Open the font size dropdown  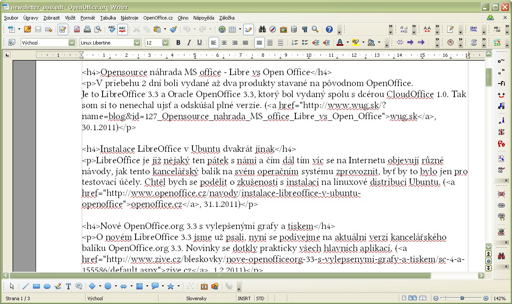point(166,42)
